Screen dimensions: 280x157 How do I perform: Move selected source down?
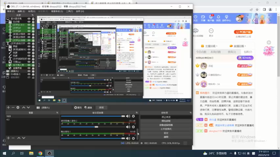point(28,107)
